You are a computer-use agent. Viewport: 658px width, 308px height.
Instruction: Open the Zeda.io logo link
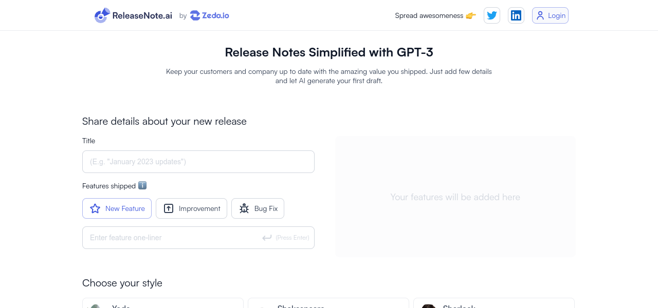210,15
